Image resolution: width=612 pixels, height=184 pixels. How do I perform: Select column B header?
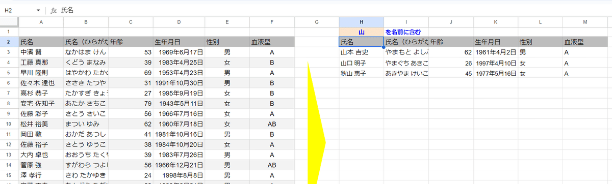(x=86, y=22)
